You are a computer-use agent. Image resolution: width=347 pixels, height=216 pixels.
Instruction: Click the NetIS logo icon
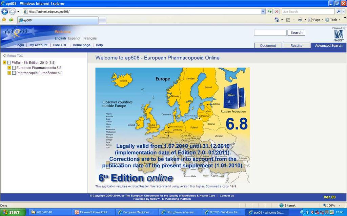(x=339, y=34)
